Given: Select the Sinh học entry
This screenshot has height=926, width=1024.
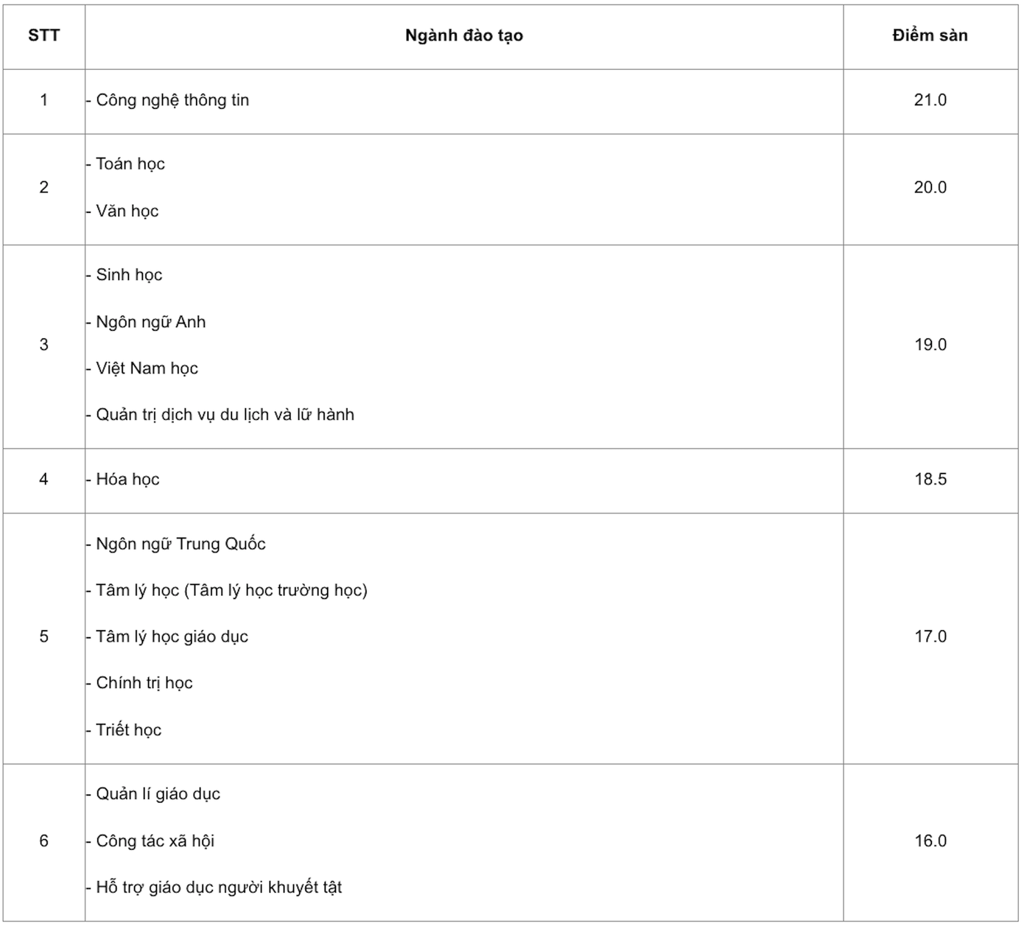Looking at the screenshot, I should point(129,275).
